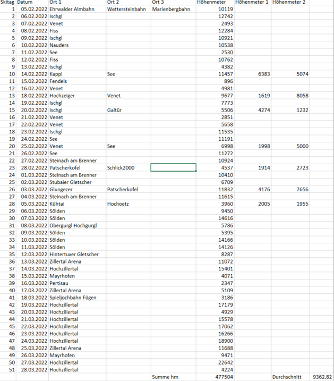Viewport: 334px width, 381px height.
Task: Select the Höhenmeter 1 header cell
Action: pyautogui.click(x=252, y=3)
